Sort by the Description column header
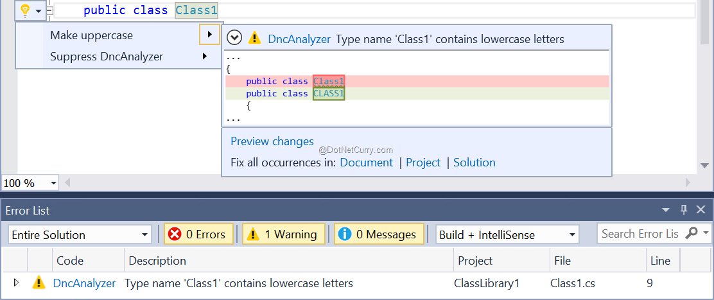This screenshot has width=714, height=300. click(289, 261)
